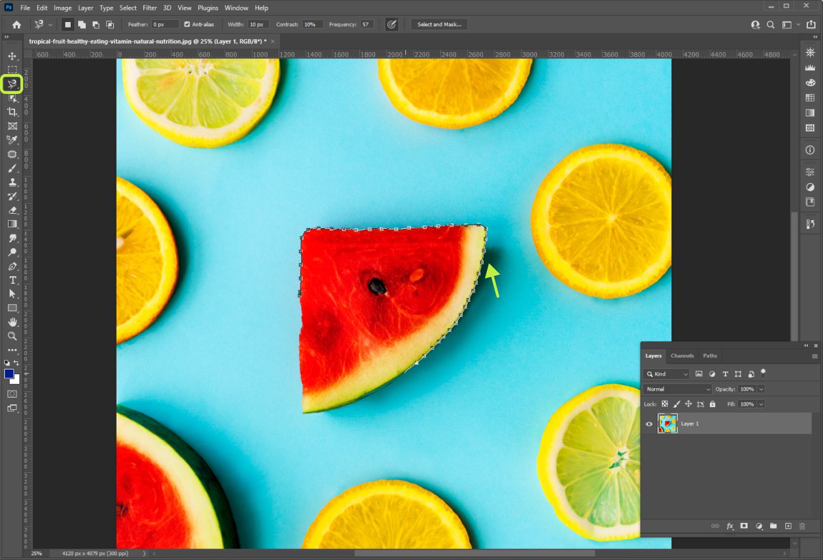Select the Frame tool

tap(12, 126)
